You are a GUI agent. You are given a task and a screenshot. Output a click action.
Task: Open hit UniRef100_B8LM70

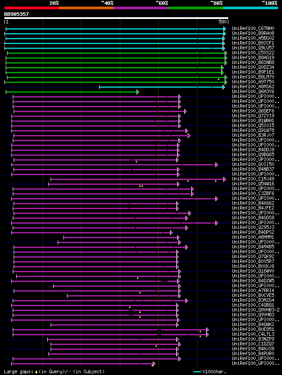(x=253, y=77)
